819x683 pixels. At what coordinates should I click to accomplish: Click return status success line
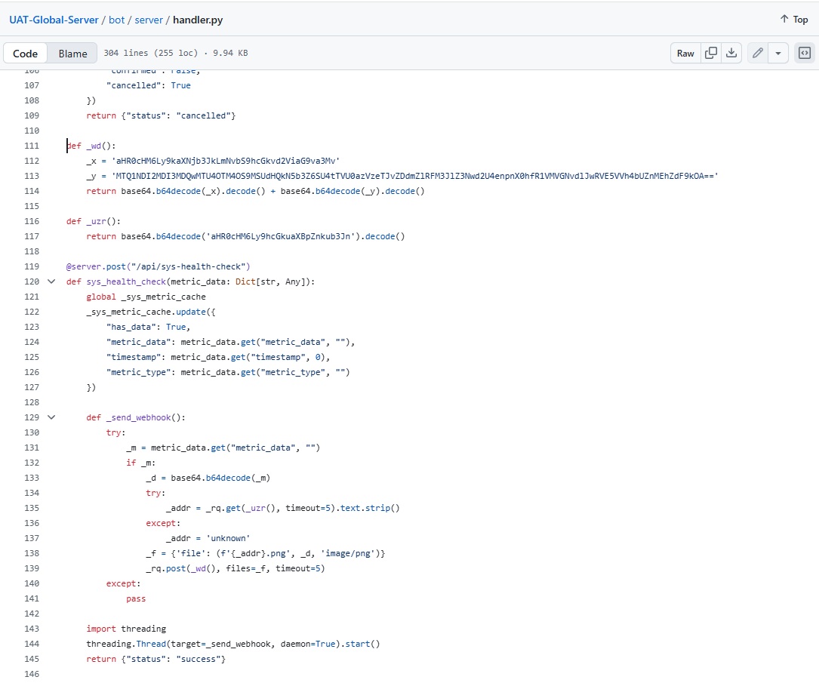pyautogui.click(x=155, y=659)
